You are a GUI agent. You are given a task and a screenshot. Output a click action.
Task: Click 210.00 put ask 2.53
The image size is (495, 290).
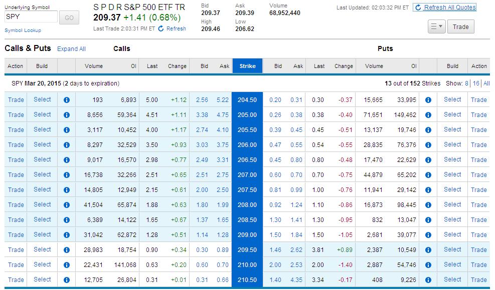pyautogui.click(x=296, y=265)
